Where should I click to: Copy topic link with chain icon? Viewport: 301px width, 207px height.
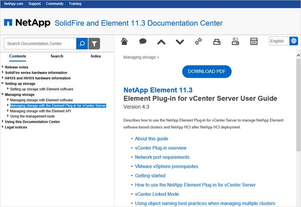click(198, 41)
